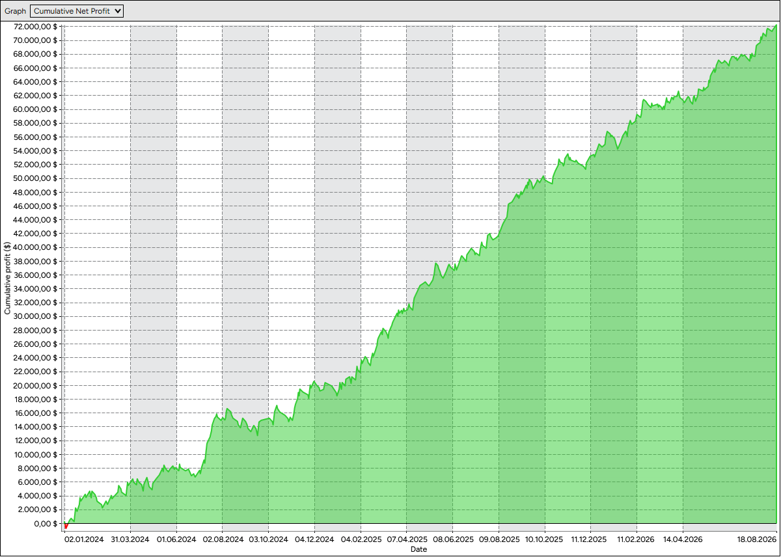The width and height of the screenshot is (781, 557).
Task: Click the 04.12.2024 date label
Action: (314, 539)
